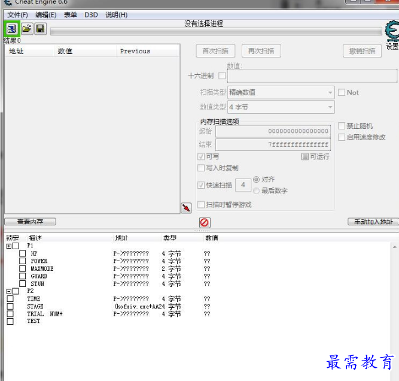Image resolution: width=399 pixels, height=381 pixels.
Task: Select 对齐 radio button
Action: [256, 179]
